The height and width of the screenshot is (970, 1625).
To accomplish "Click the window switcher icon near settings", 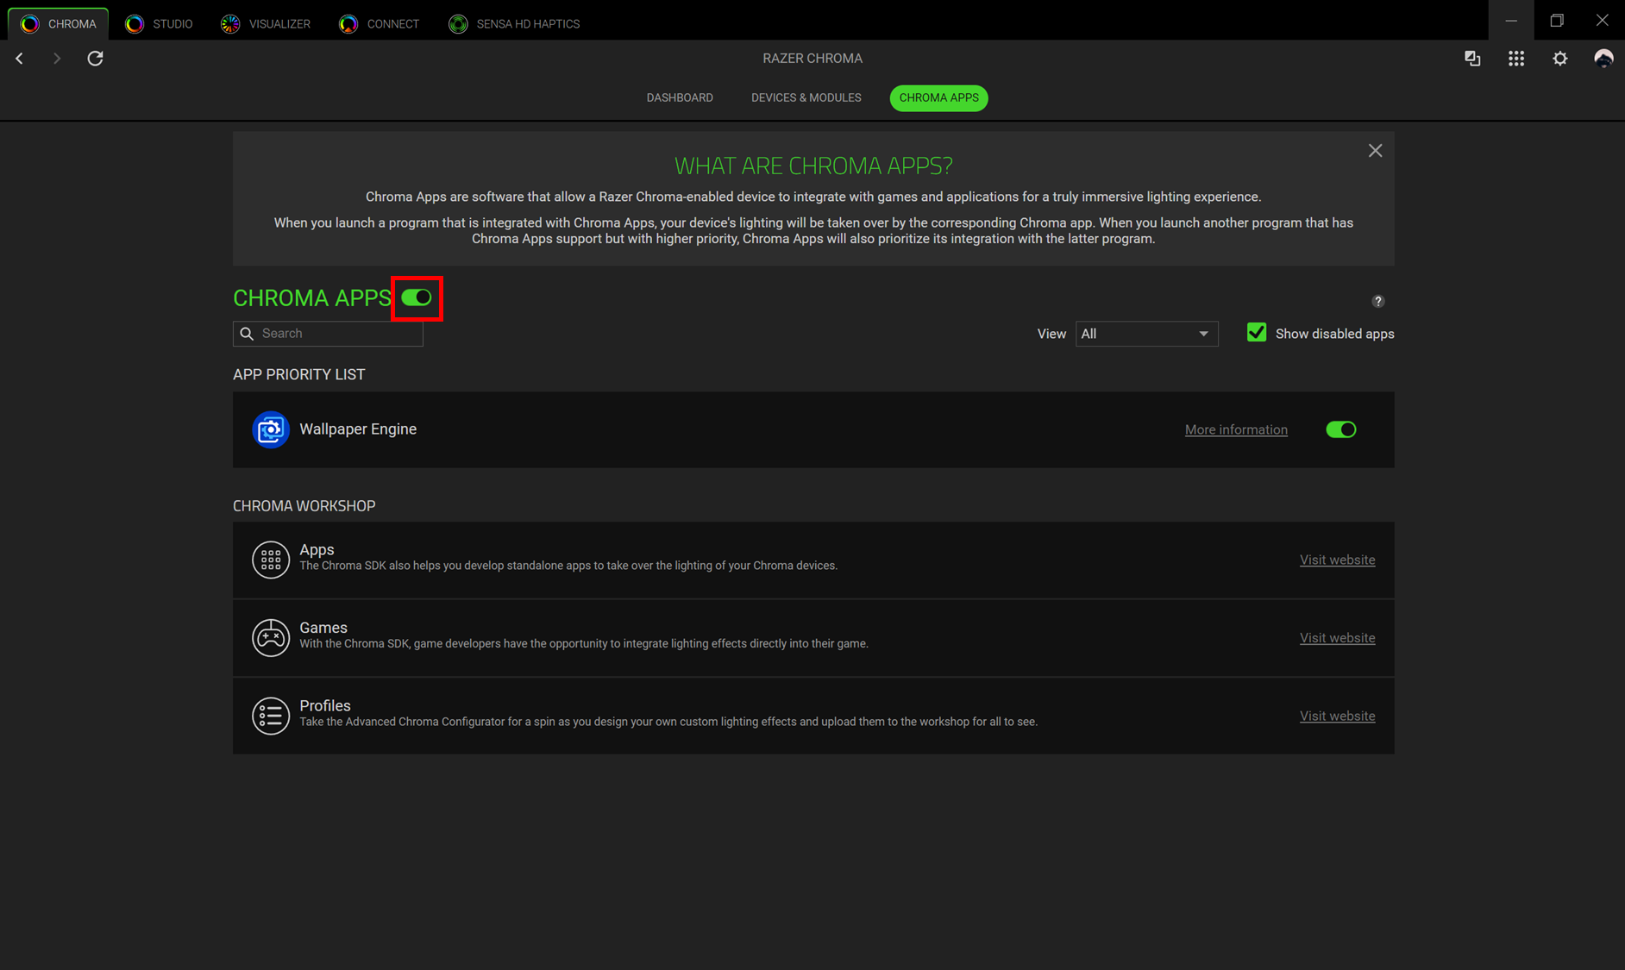I will tap(1472, 58).
